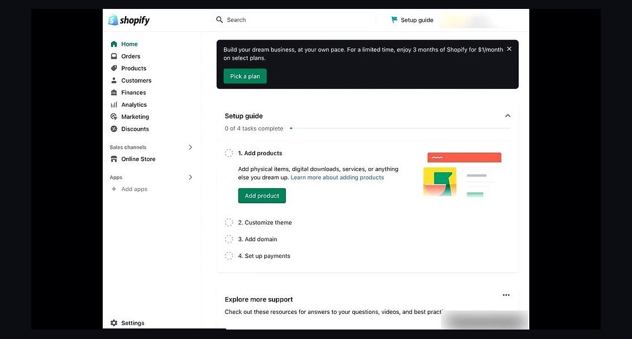Viewport: 632px width, 339px height.
Task: Select the Set up payments step
Action: pyautogui.click(x=264, y=256)
